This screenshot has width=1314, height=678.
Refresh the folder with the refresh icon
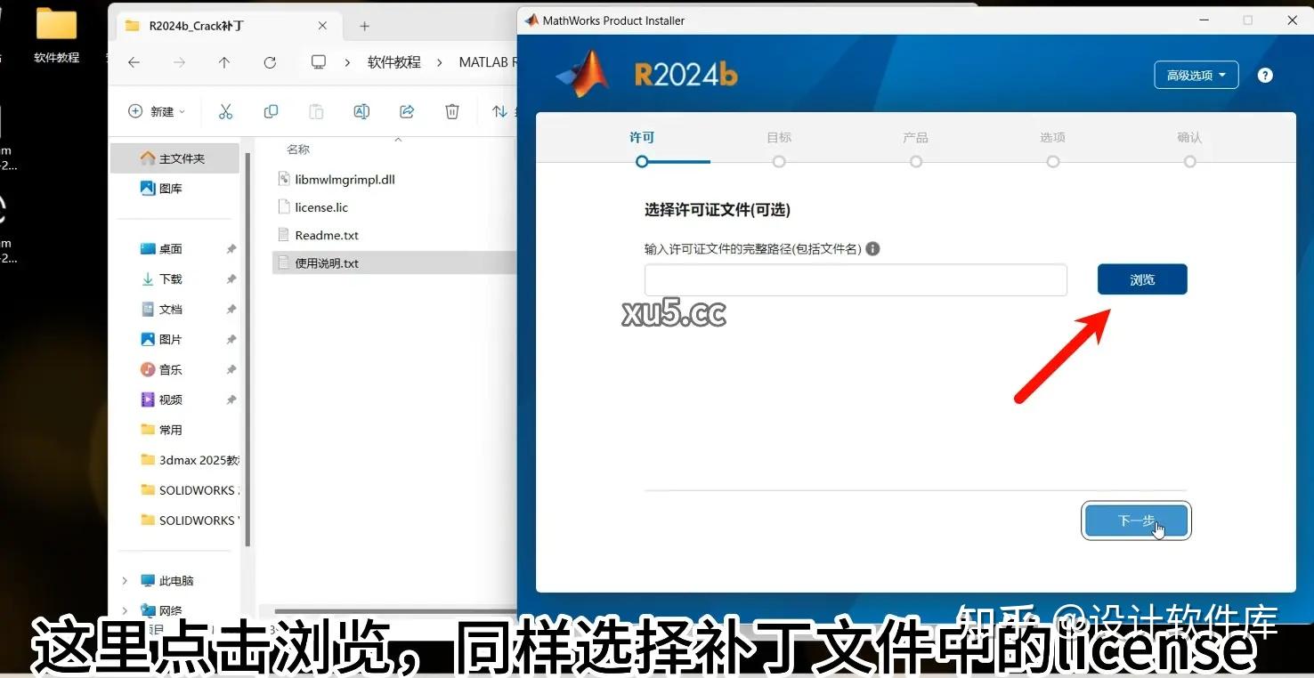[270, 62]
